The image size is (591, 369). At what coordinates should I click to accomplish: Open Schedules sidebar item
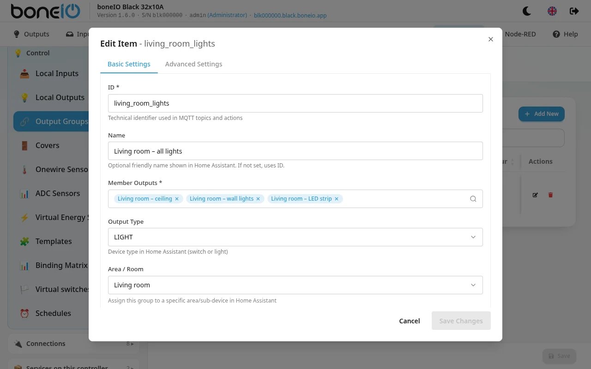click(x=51, y=313)
